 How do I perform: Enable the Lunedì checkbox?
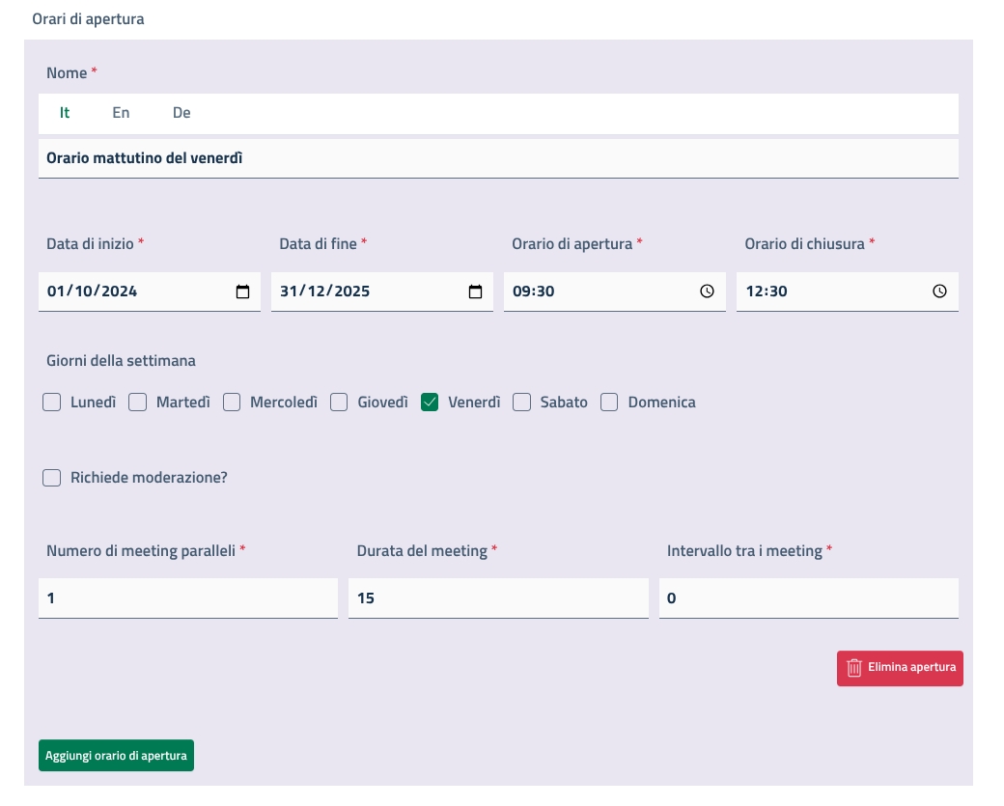pos(52,403)
